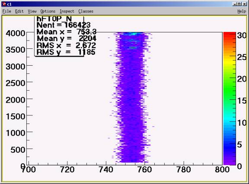The width and height of the screenshot is (249, 184).
Task: Open the View menu
Action: pos(32,11)
